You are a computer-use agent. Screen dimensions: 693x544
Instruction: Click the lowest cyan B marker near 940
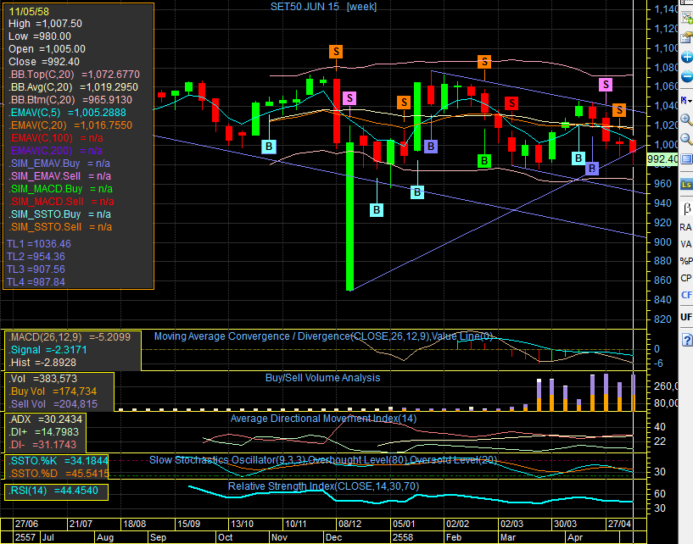pyautogui.click(x=377, y=210)
